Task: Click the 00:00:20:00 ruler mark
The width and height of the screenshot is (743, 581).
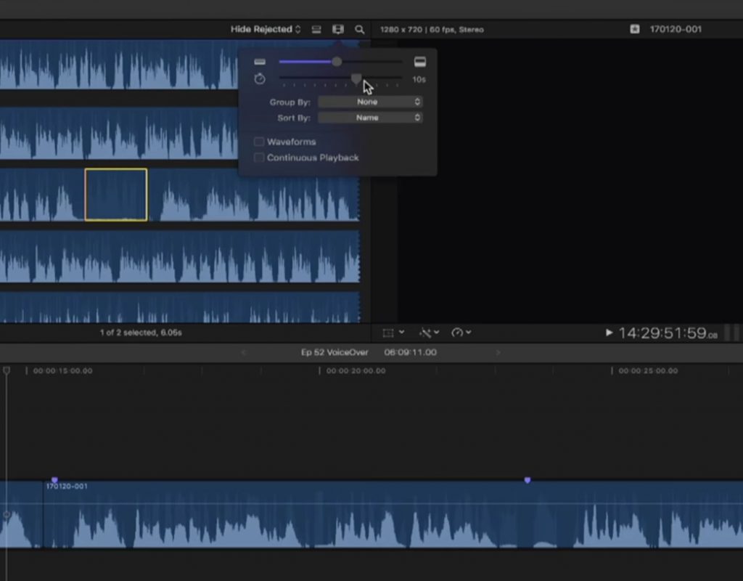Action: pyautogui.click(x=356, y=371)
